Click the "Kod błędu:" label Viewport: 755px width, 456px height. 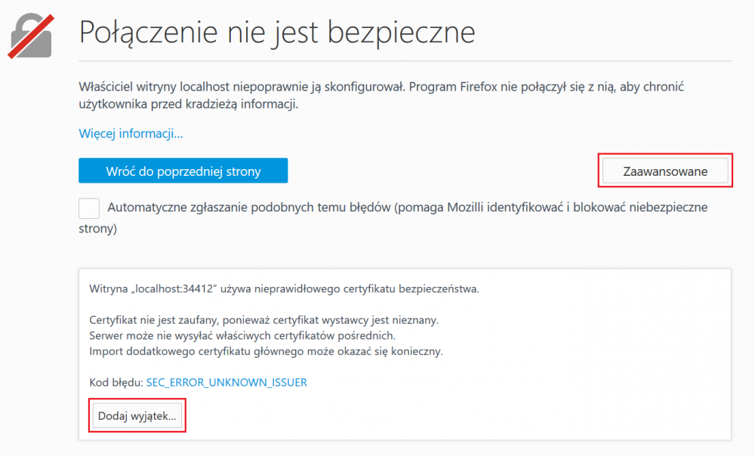[x=116, y=383]
